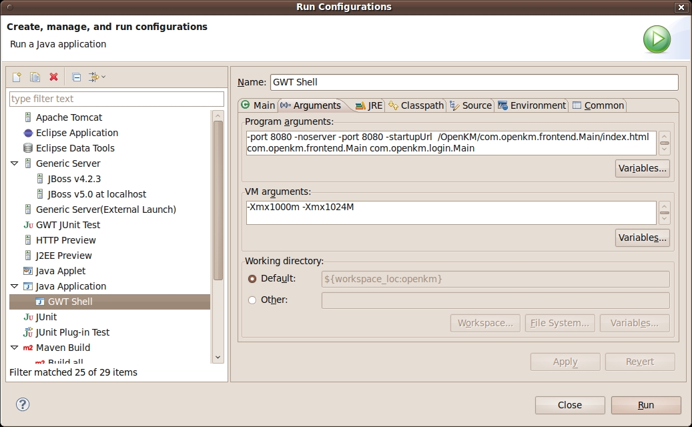Run the GWT Shell configuration

(x=646, y=405)
